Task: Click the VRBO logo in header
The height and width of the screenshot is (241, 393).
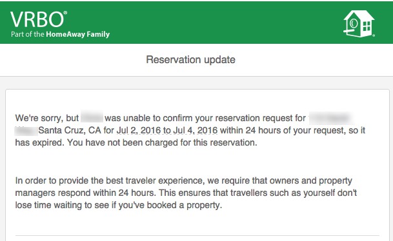Action: (x=37, y=19)
